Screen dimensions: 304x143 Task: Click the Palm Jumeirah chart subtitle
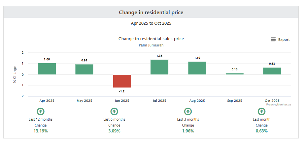coord(151,45)
